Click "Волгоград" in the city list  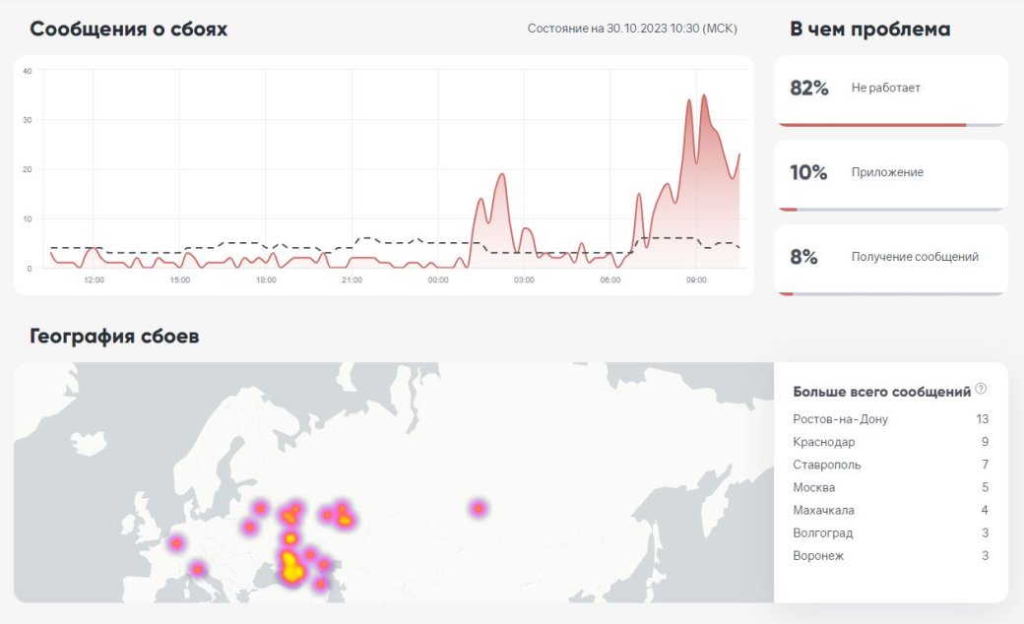click(823, 533)
